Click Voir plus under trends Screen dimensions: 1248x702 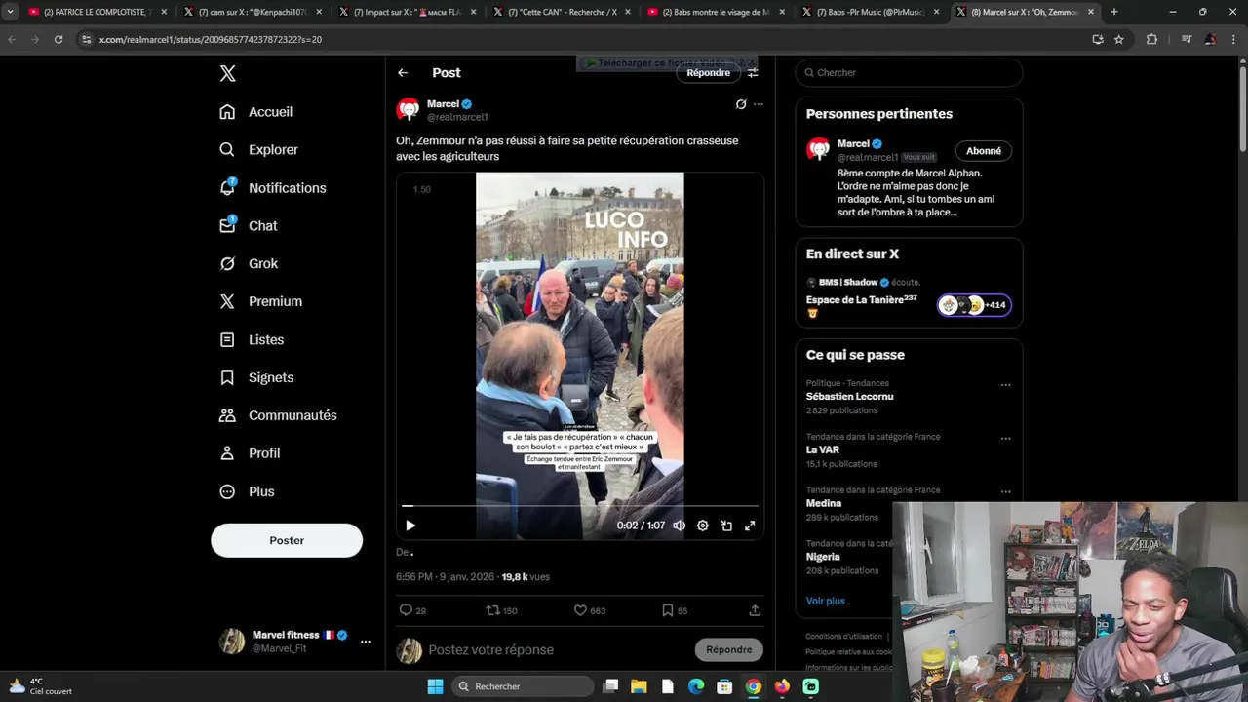[x=826, y=602]
